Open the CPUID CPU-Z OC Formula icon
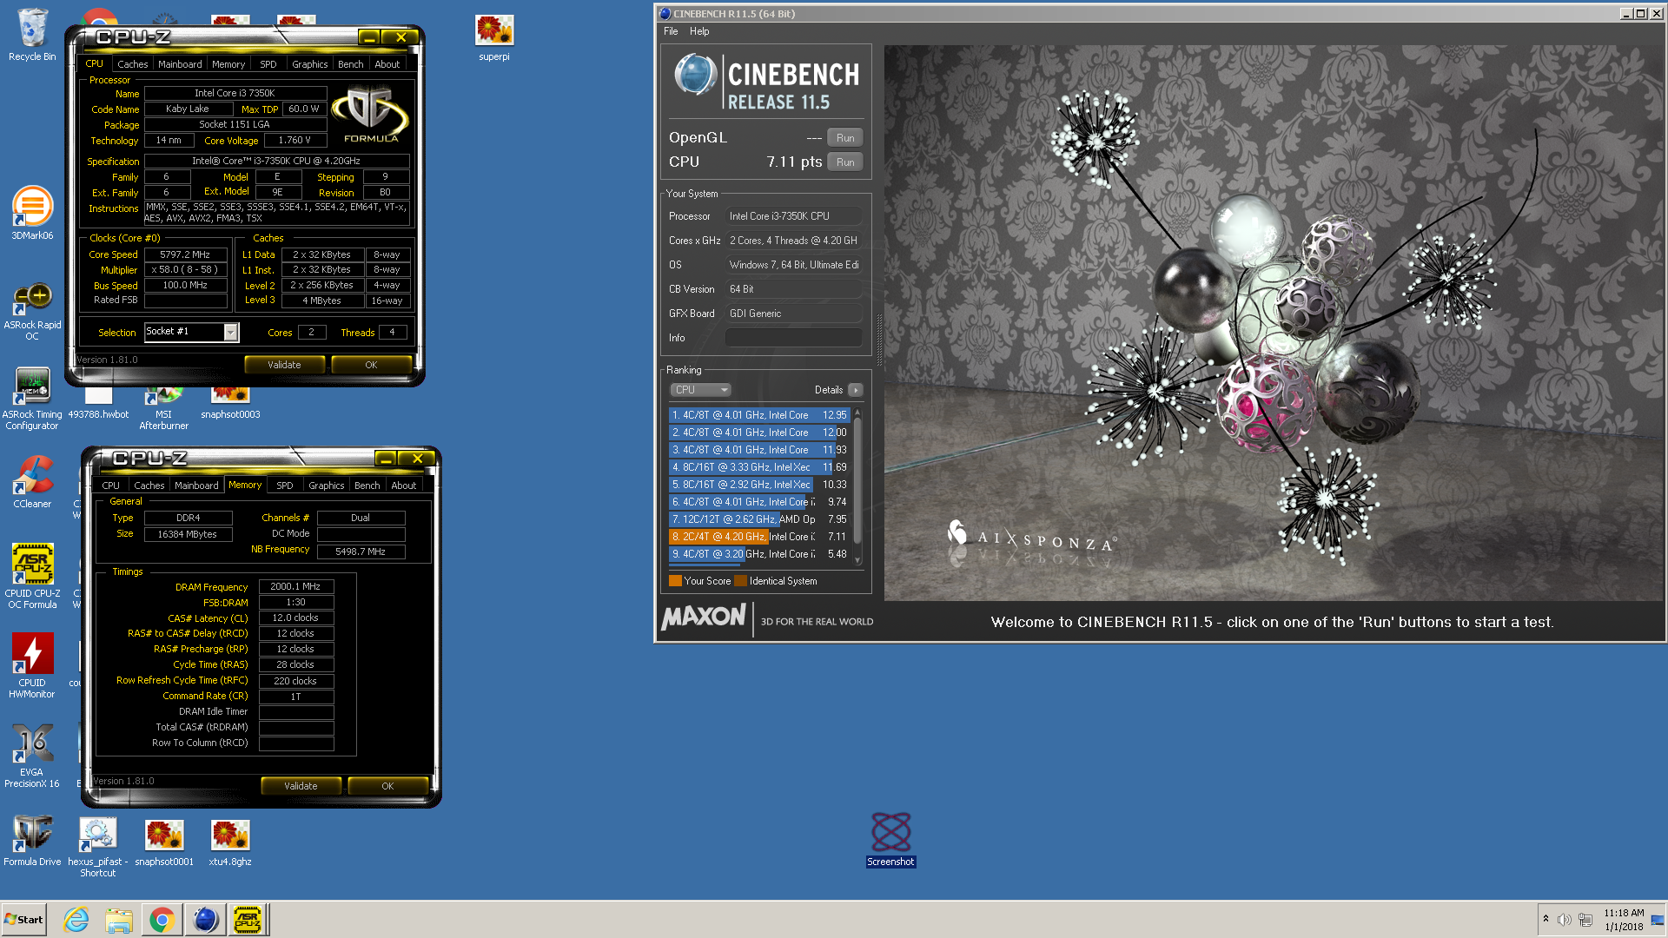This screenshot has height=938, width=1668. [x=32, y=576]
